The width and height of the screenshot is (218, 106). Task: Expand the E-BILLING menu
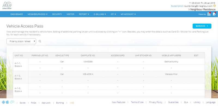click(100, 14)
